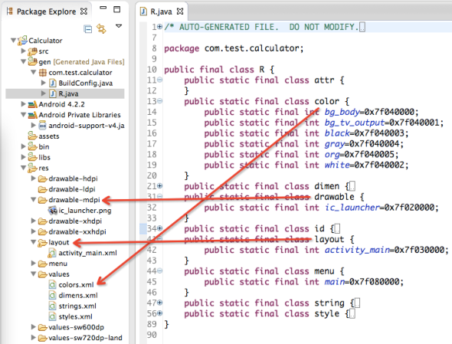Expand the android-support-v4 jar

point(34,125)
